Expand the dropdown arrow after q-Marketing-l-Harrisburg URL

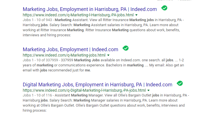point(136,15)
